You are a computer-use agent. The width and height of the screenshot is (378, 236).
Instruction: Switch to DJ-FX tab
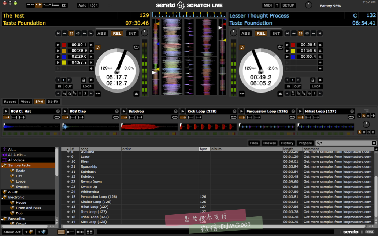coord(53,102)
